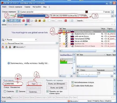Switch to the Administration tab
Viewport: 117px width, 103px height.
point(18,25)
